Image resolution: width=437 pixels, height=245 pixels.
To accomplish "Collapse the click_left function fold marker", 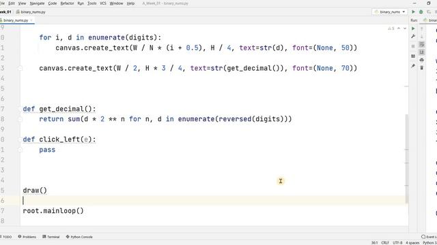I will 20,140.
